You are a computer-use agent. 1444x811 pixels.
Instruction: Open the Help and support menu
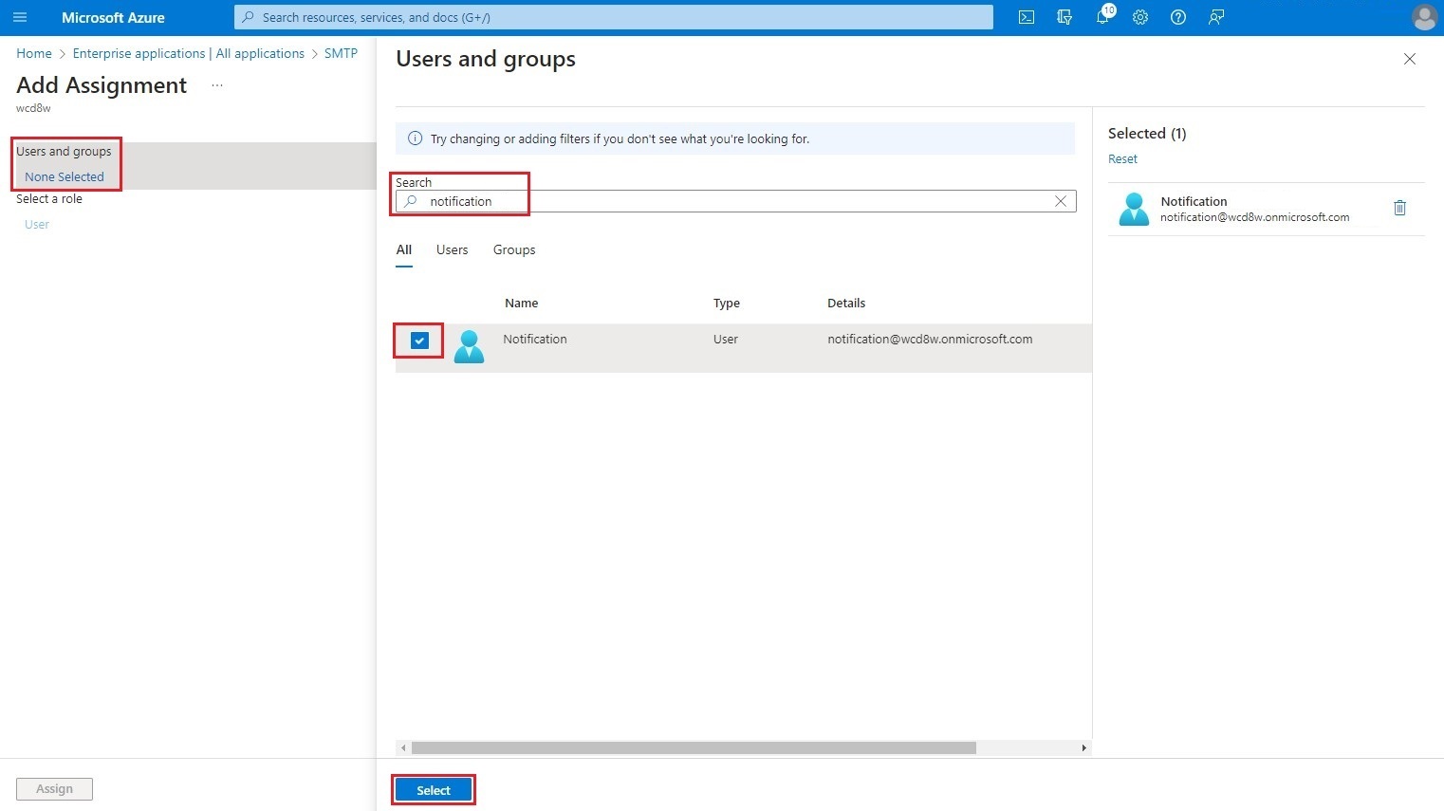coord(1177,17)
